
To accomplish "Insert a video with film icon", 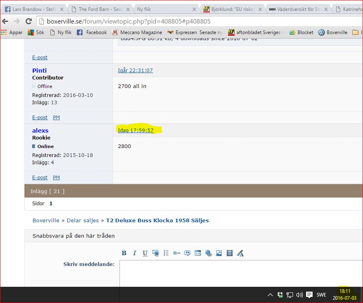I will (x=230, y=253).
